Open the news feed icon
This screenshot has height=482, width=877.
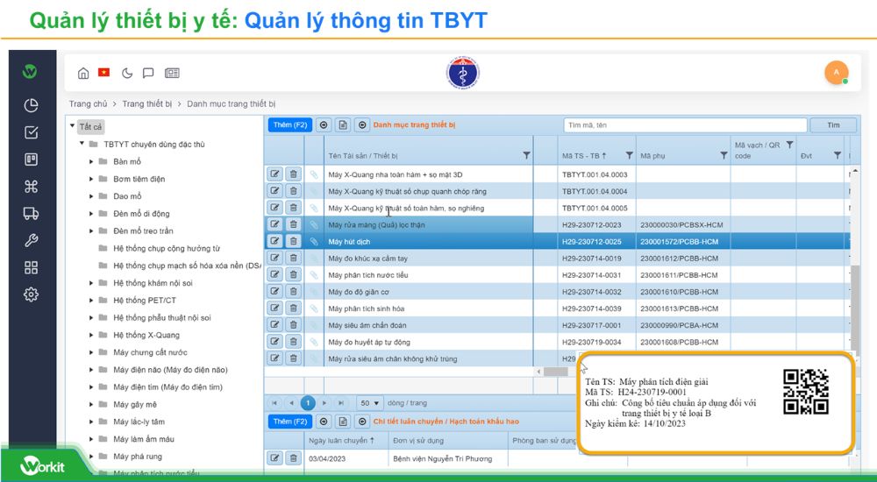click(x=172, y=74)
